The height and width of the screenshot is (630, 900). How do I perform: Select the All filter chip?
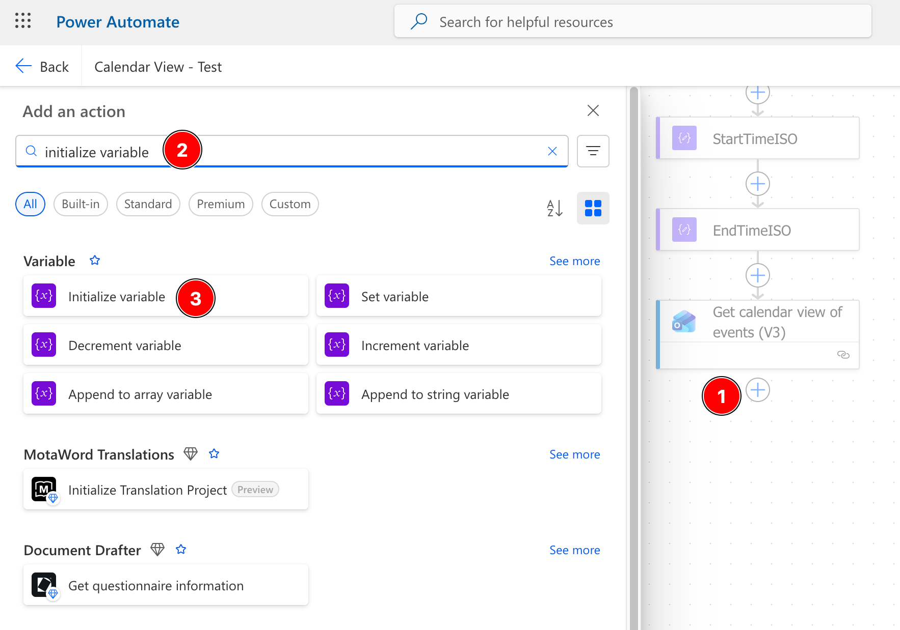point(31,204)
